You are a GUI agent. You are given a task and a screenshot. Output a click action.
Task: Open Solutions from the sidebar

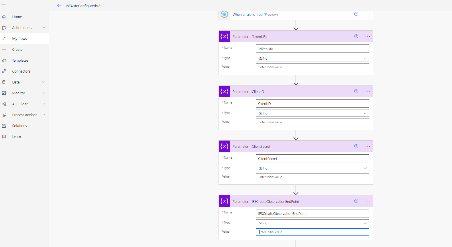tap(19, 126)
